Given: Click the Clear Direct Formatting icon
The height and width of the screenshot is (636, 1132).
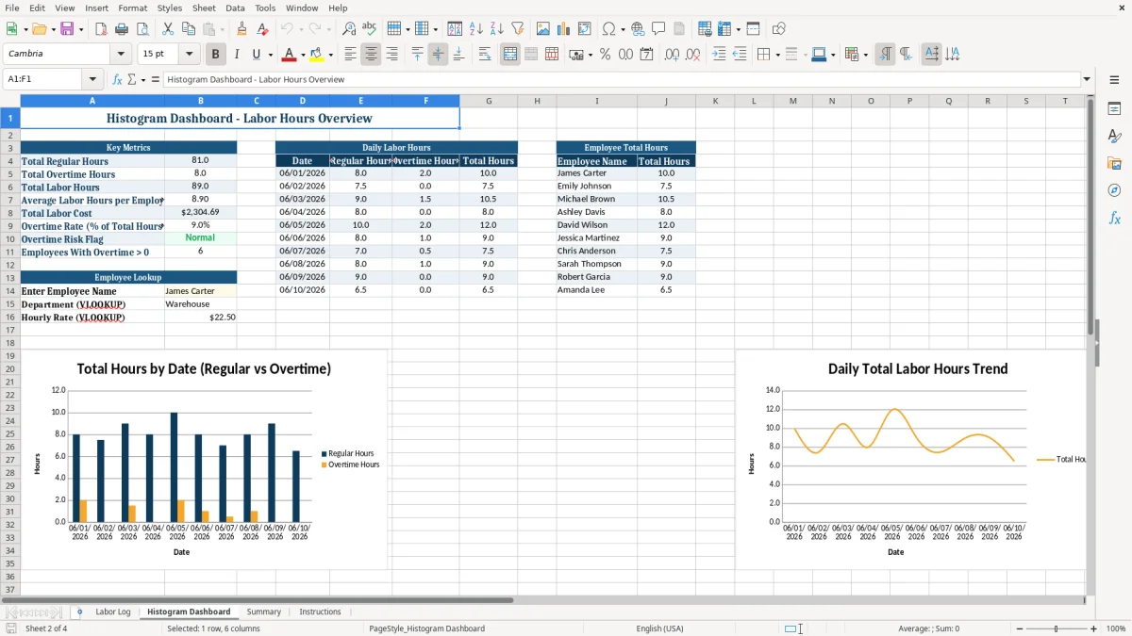Looking at the screenshot, I should coord(263,29).
